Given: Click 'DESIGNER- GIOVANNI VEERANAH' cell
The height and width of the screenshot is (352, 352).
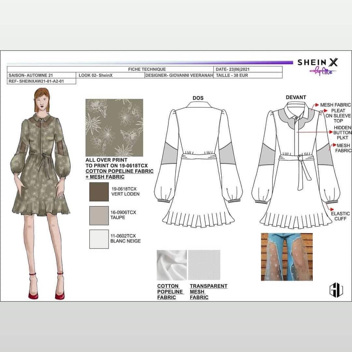Looking at the screenshot, I should click(179, 75).
